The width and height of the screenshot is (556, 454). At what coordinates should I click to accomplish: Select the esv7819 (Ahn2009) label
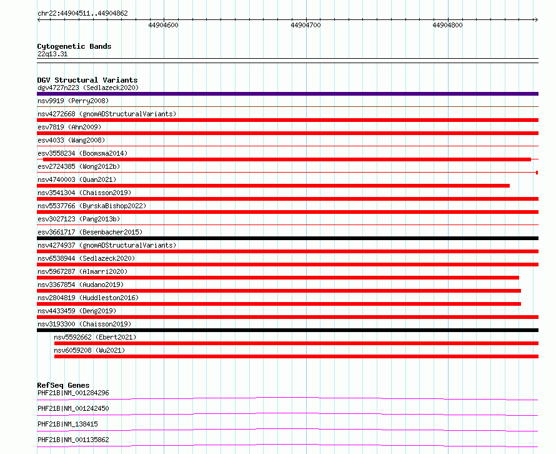click(69, 127)
